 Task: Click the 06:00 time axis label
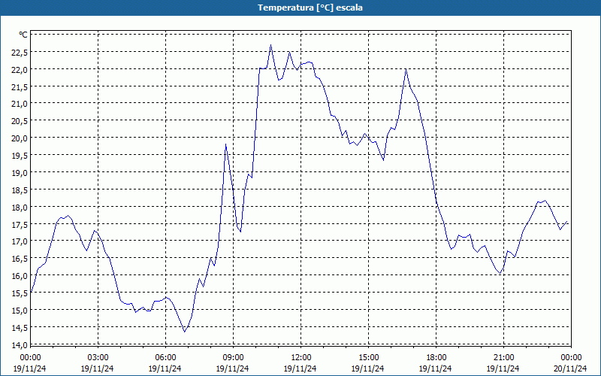165,358
